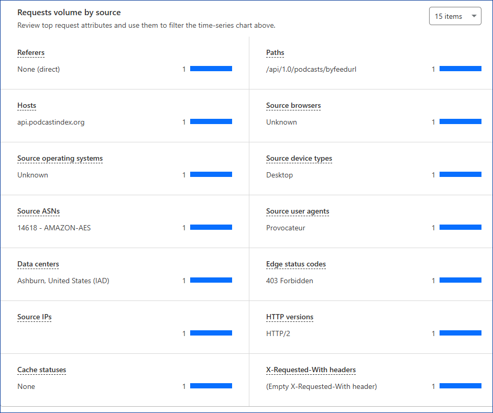
Task: Click the Source browsers heading
Action: (293, 106)
